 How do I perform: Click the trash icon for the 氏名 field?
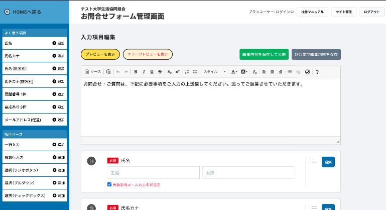[x=91, y=161]
